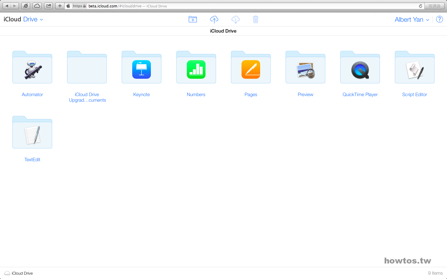Screen dimensions: 447x279
Task: Click the Numbers folder label
Action: tap(196, 95)
